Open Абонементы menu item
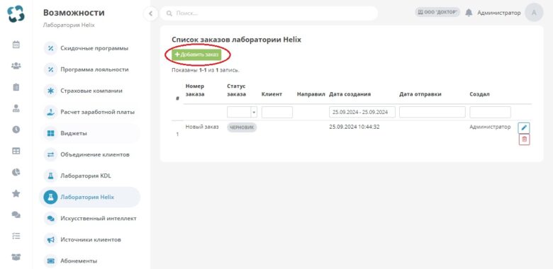 click(x=89, y=261)
